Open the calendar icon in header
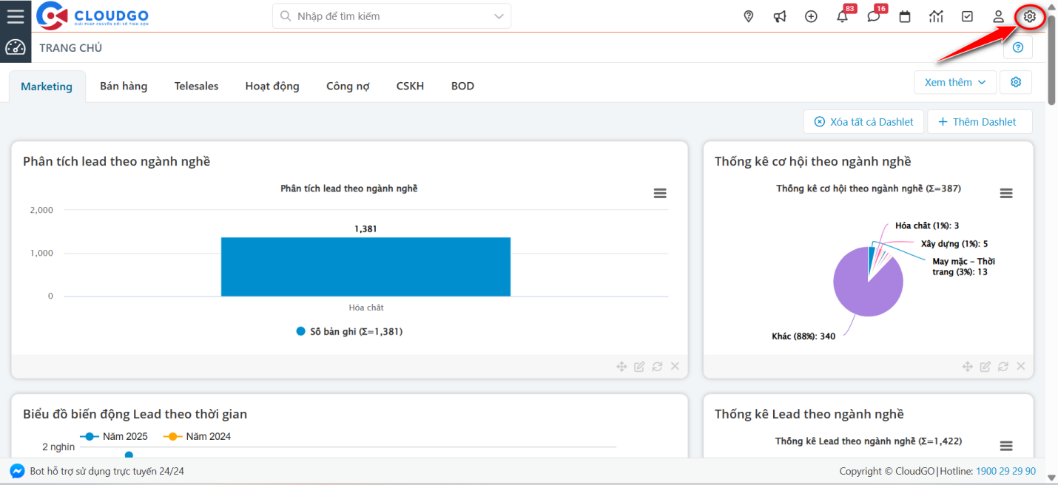 coord(904,16)
